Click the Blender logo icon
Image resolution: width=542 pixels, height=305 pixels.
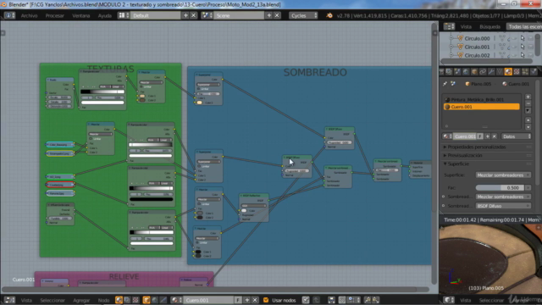[x=329, y=15]
